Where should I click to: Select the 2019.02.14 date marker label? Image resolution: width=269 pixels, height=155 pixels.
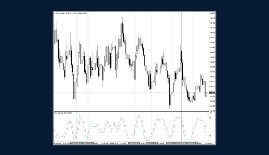[x=152, y=143]
